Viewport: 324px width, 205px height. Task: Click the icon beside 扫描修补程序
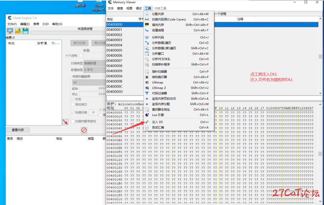[x=147, y=64]
